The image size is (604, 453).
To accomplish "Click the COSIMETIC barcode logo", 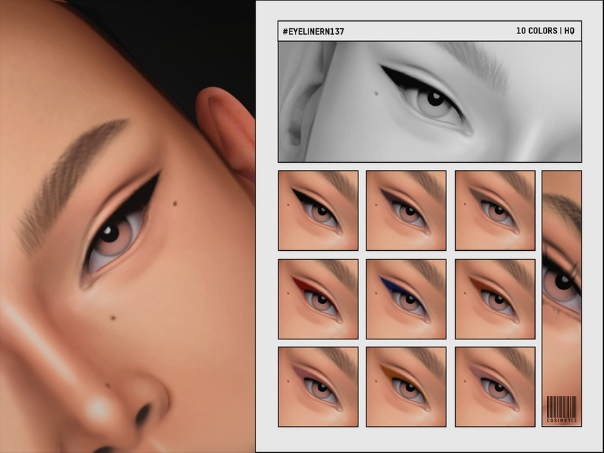I will [561, 410].
